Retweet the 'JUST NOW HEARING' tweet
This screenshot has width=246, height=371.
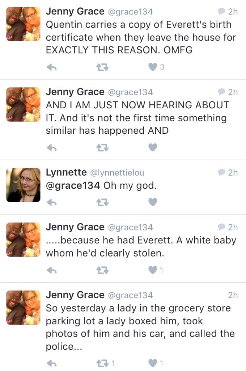coord(103,147)
